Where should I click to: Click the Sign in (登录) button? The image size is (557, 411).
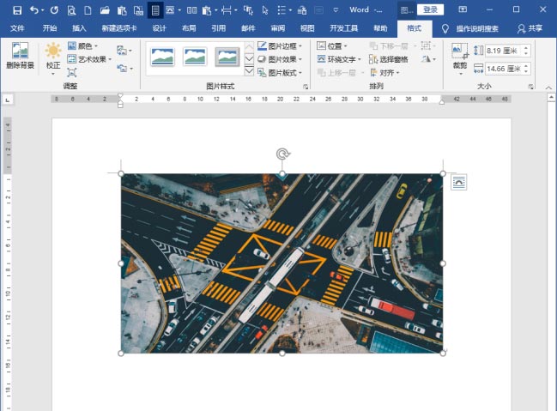[430, 9]
